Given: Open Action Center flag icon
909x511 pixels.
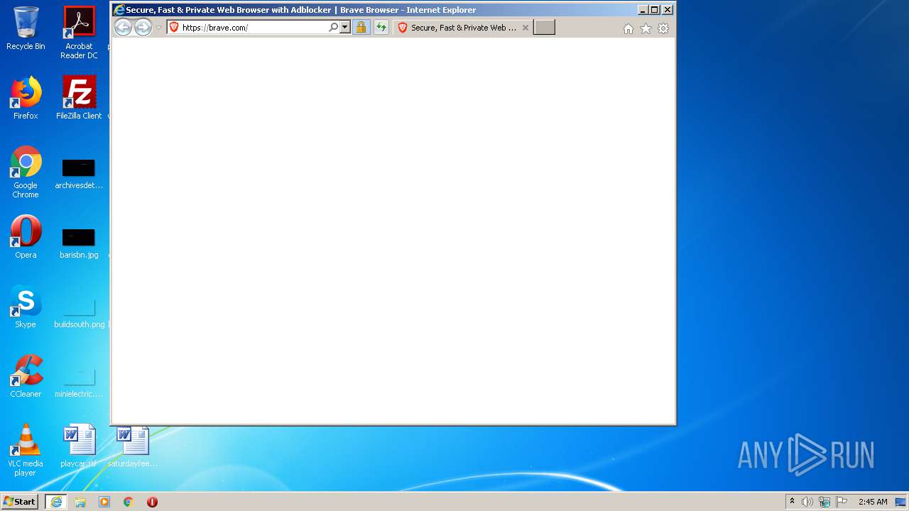Looking at the screenshot, I should coord(842,502).
